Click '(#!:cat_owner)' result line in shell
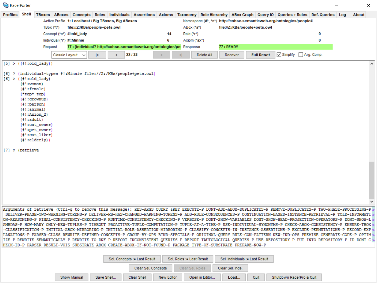The width and height of the screenshot is (377, 283). point(36,125)
